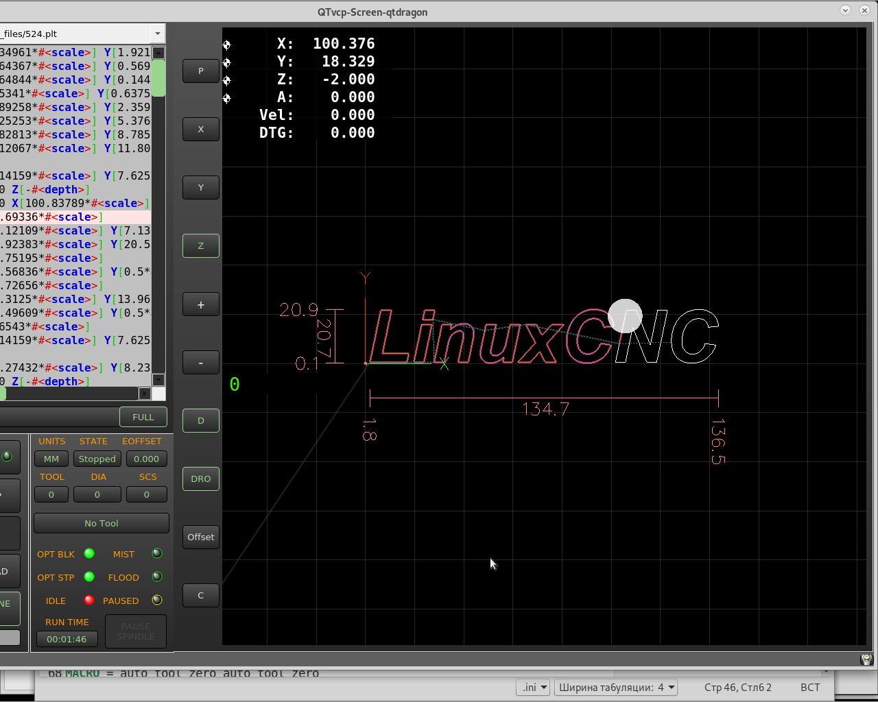Open the tab width dropdown

615,687
